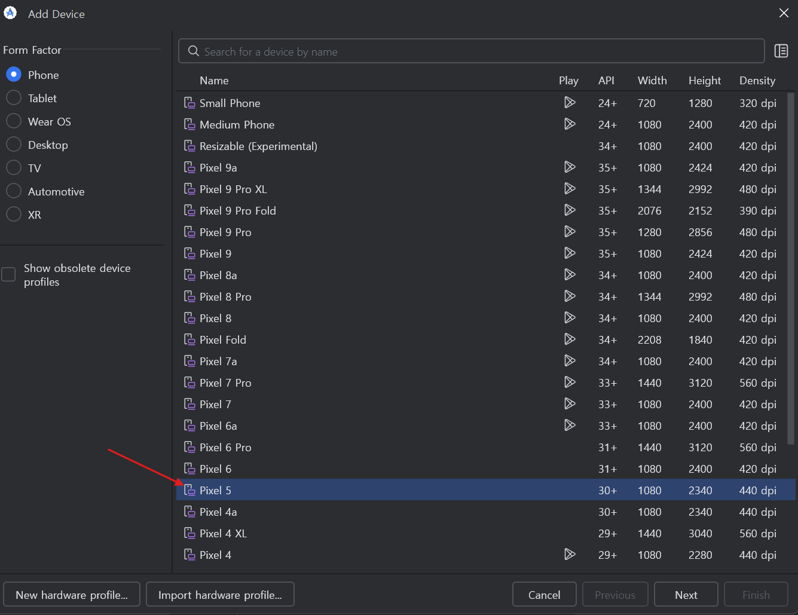Select the Pixel 6a name
Screen dimensions: 798x615
click(x=218, y=426)
